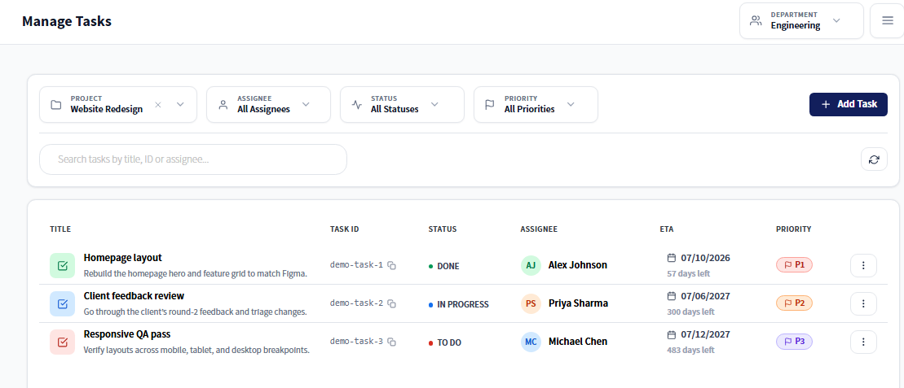Click the Manage Tasks heading
The height and width of the screenshot is (388, 904).
pyautogui.click(x=67, y=21)
